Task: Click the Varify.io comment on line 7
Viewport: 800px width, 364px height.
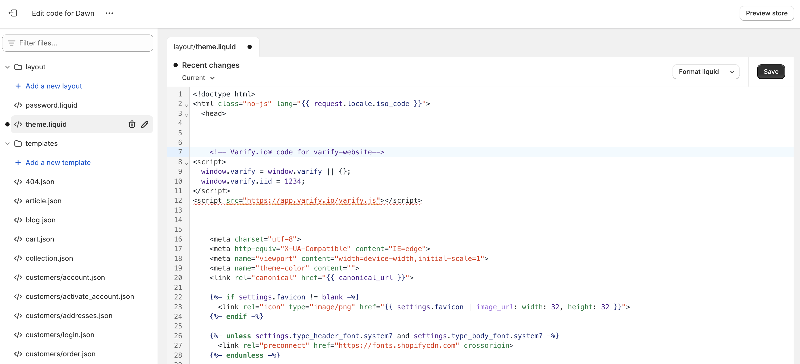Action: [x=296, y=152]
